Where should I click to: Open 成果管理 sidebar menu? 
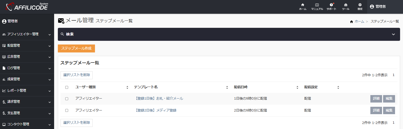pos(27,79)
